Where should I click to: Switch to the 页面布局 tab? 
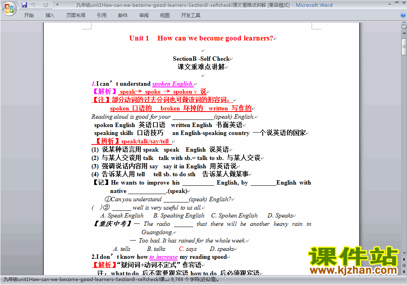[x=76, y=15]
